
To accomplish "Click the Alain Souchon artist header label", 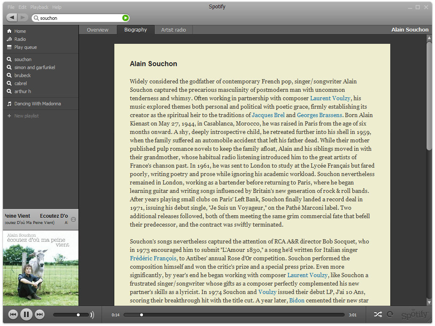I will point(410,29).
